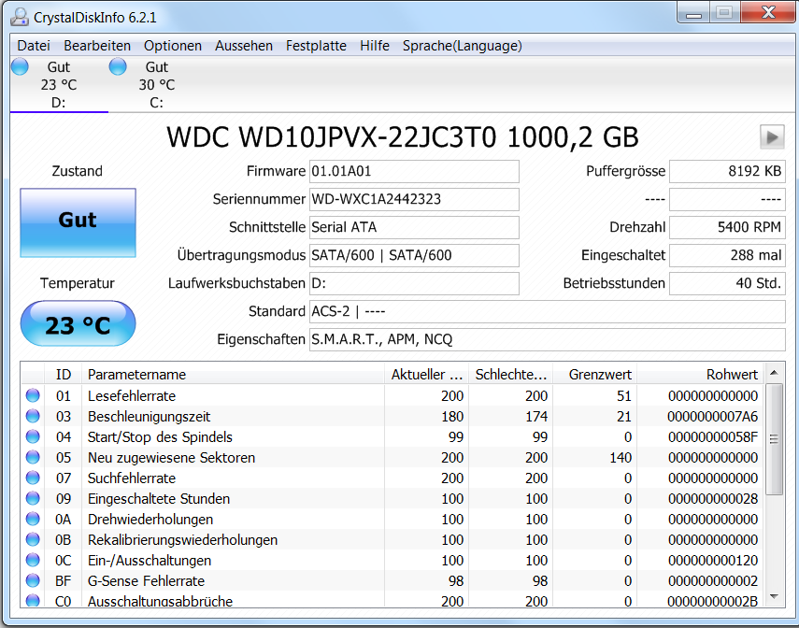Select the Suchfehlerrate parameter name

pos(132,478)
